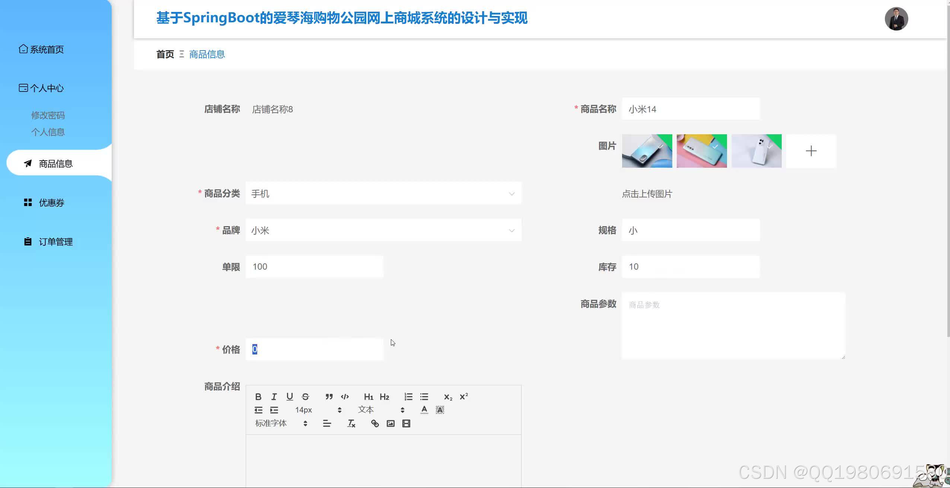
Task: Apply H1 heading style in the editor
Action: pyautogui.click(x=368, y=396)
